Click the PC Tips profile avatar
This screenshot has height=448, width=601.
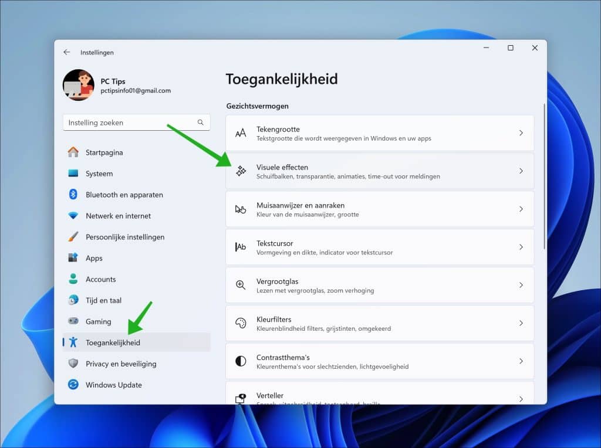79,85
